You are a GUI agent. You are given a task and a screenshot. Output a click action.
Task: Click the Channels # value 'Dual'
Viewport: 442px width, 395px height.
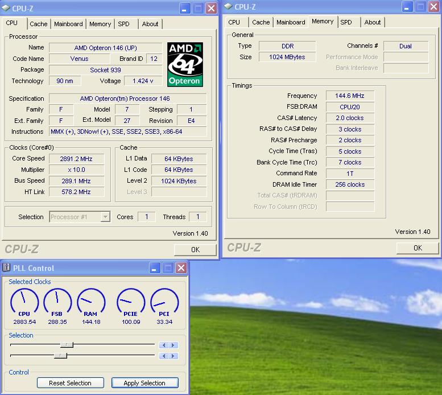pyautogui.click(x=406, y=46)
